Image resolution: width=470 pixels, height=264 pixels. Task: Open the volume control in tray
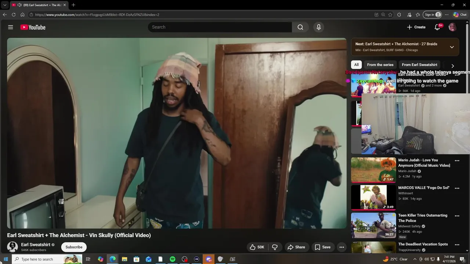(x=427, y=259)
